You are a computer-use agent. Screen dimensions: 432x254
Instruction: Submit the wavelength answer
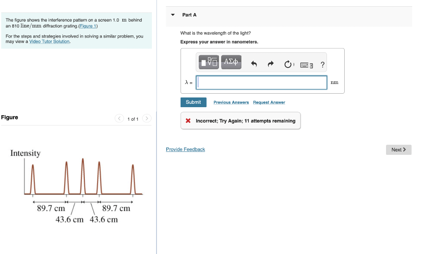(193, 102)
